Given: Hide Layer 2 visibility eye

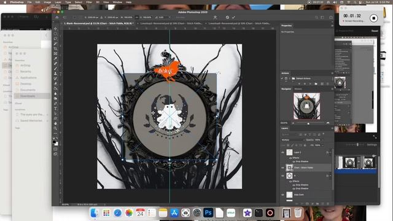Looking at the screenshot, I should tap(282, 152).
